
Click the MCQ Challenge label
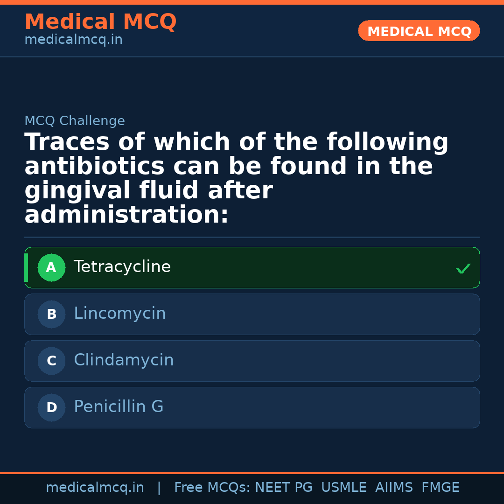(x=75, y=121)
